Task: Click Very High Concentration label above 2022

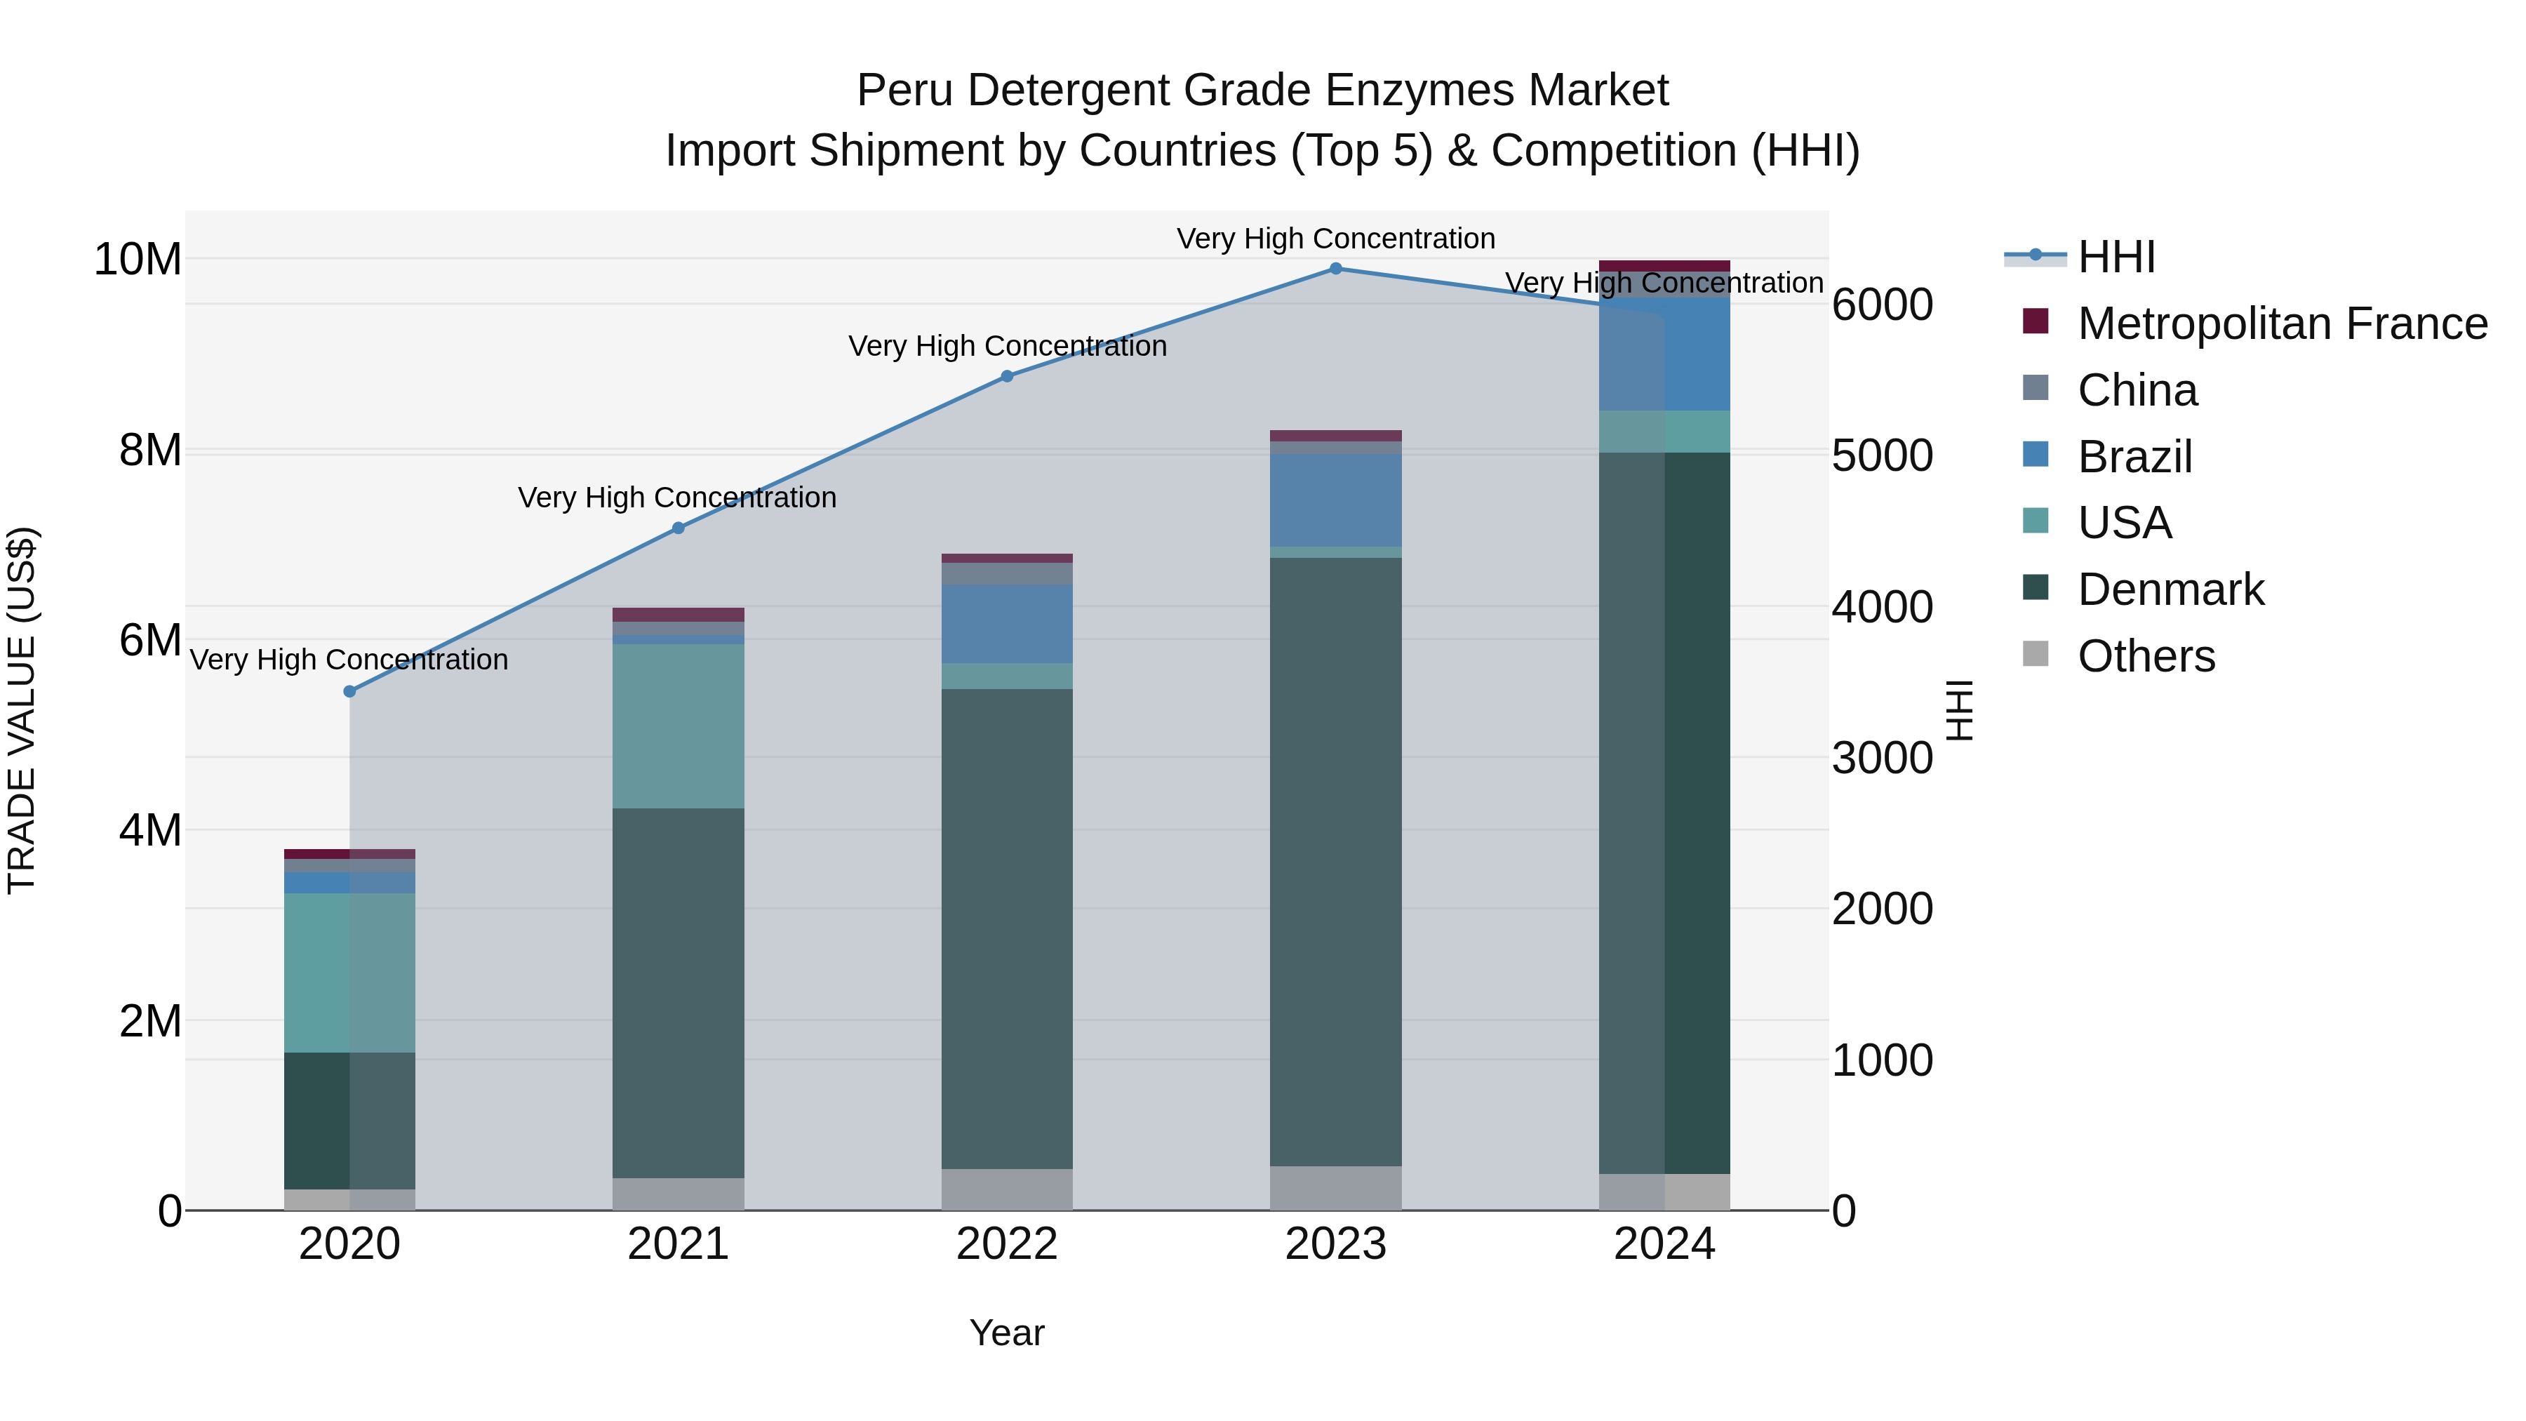Action: click(x=1008, y=346)
